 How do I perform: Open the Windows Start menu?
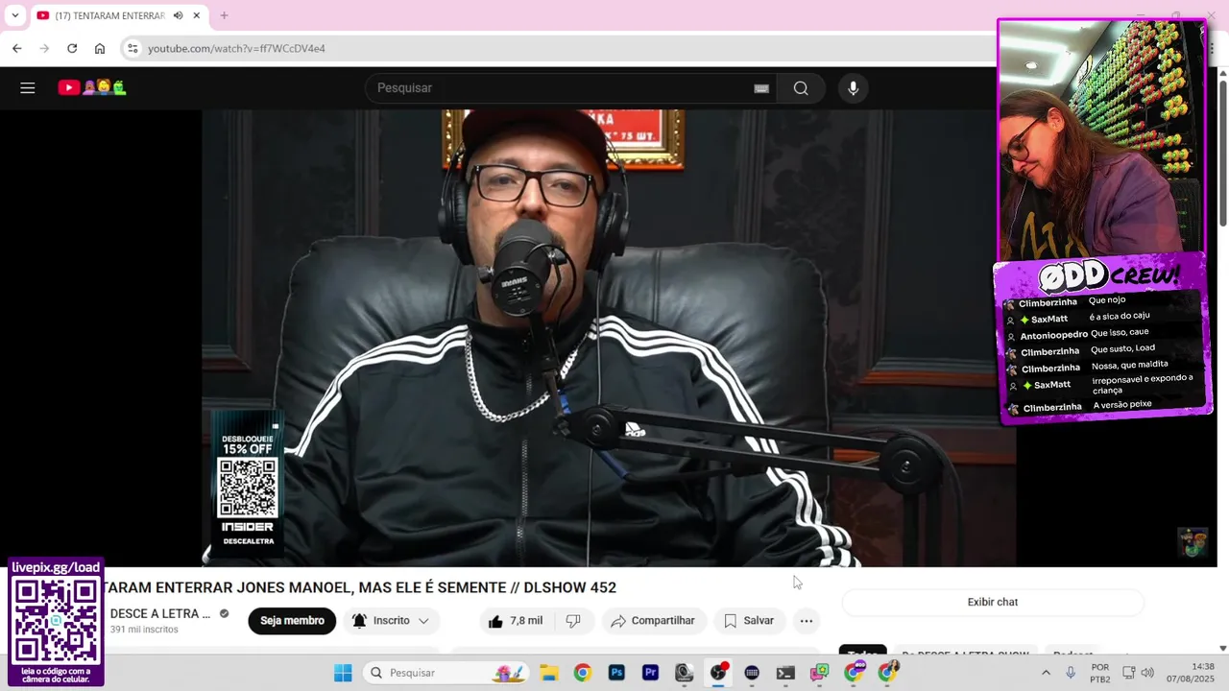click(x=343, y=673)
